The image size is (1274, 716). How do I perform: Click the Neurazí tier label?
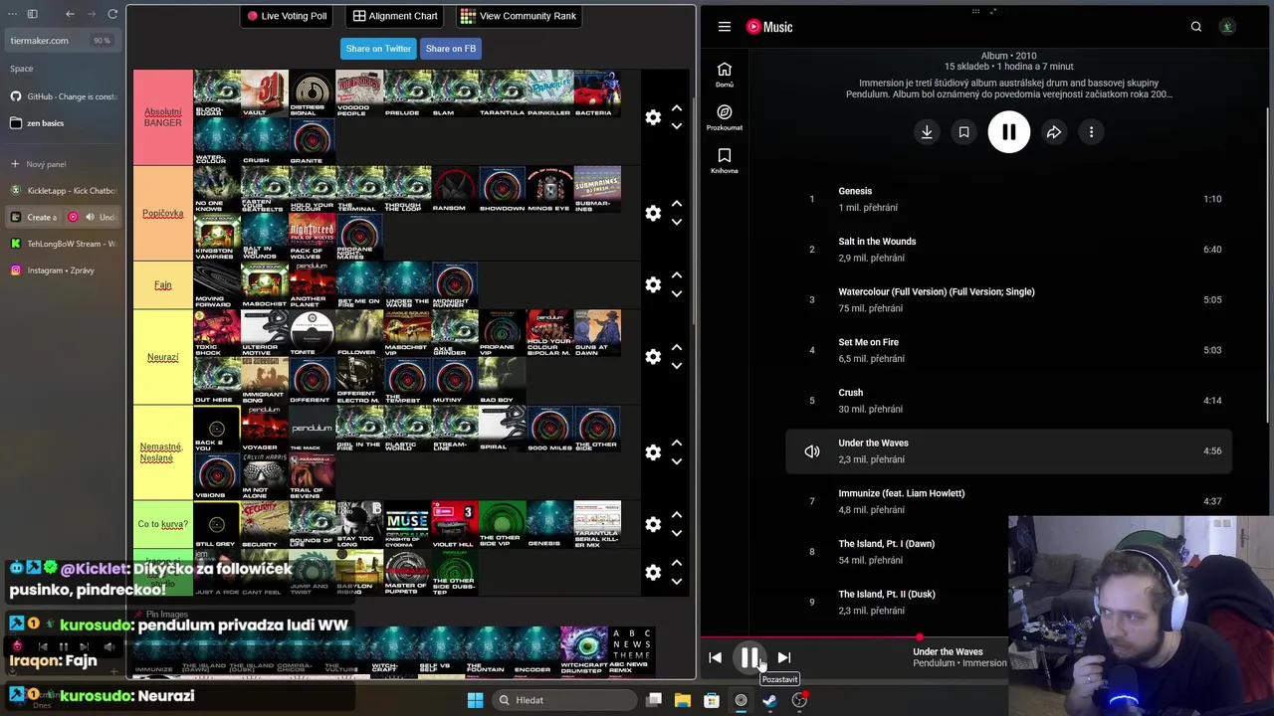coord(163,357)
